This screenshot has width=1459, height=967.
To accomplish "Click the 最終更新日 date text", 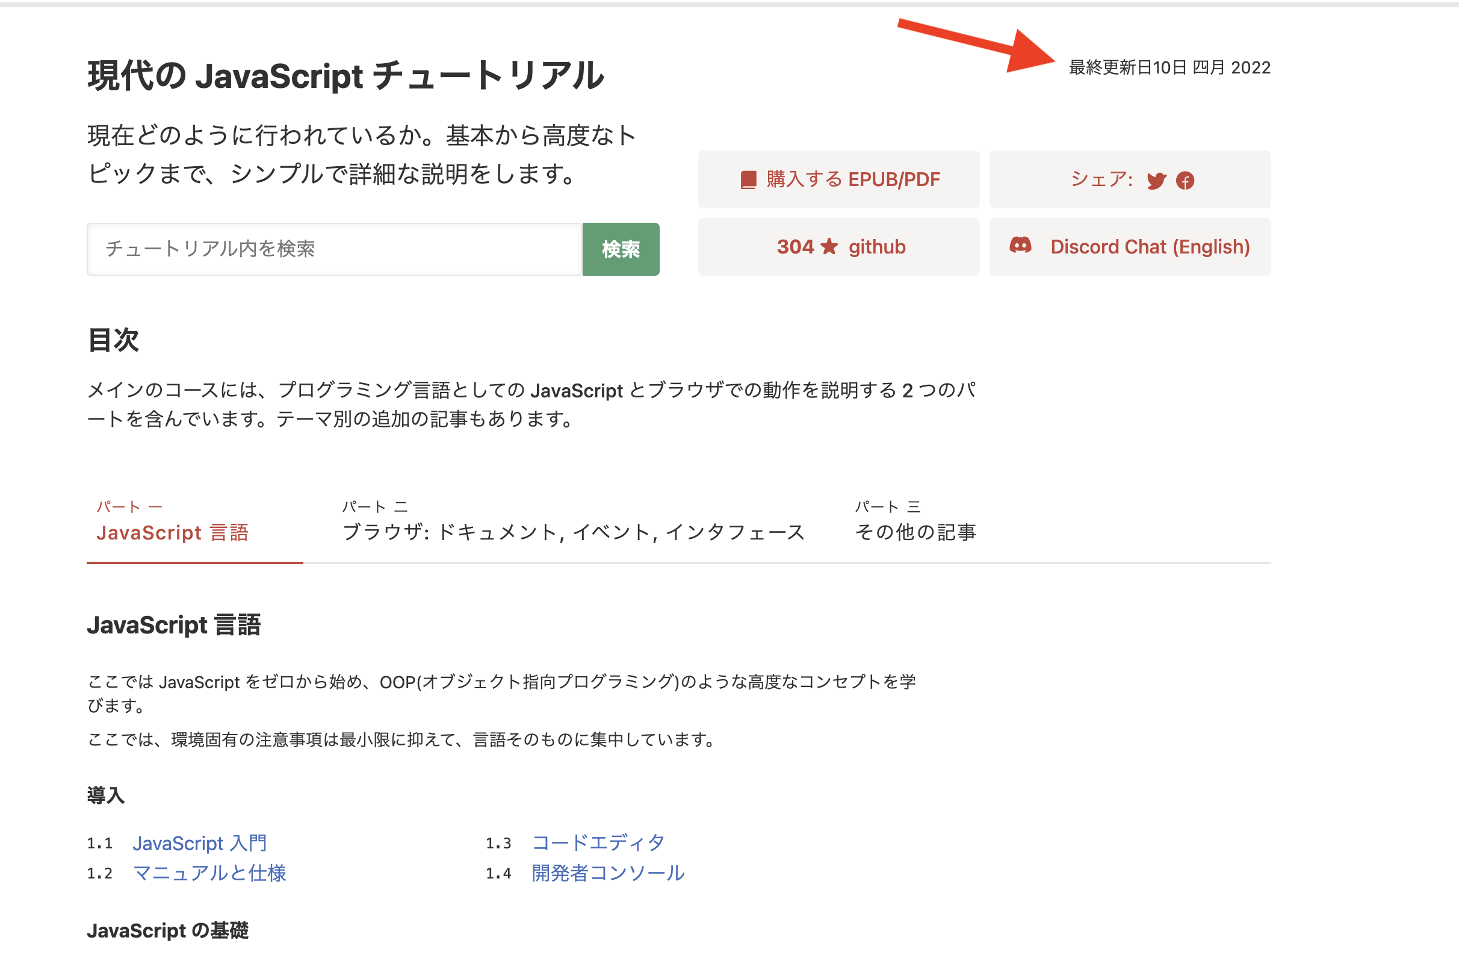I will tap(1169, 67).
